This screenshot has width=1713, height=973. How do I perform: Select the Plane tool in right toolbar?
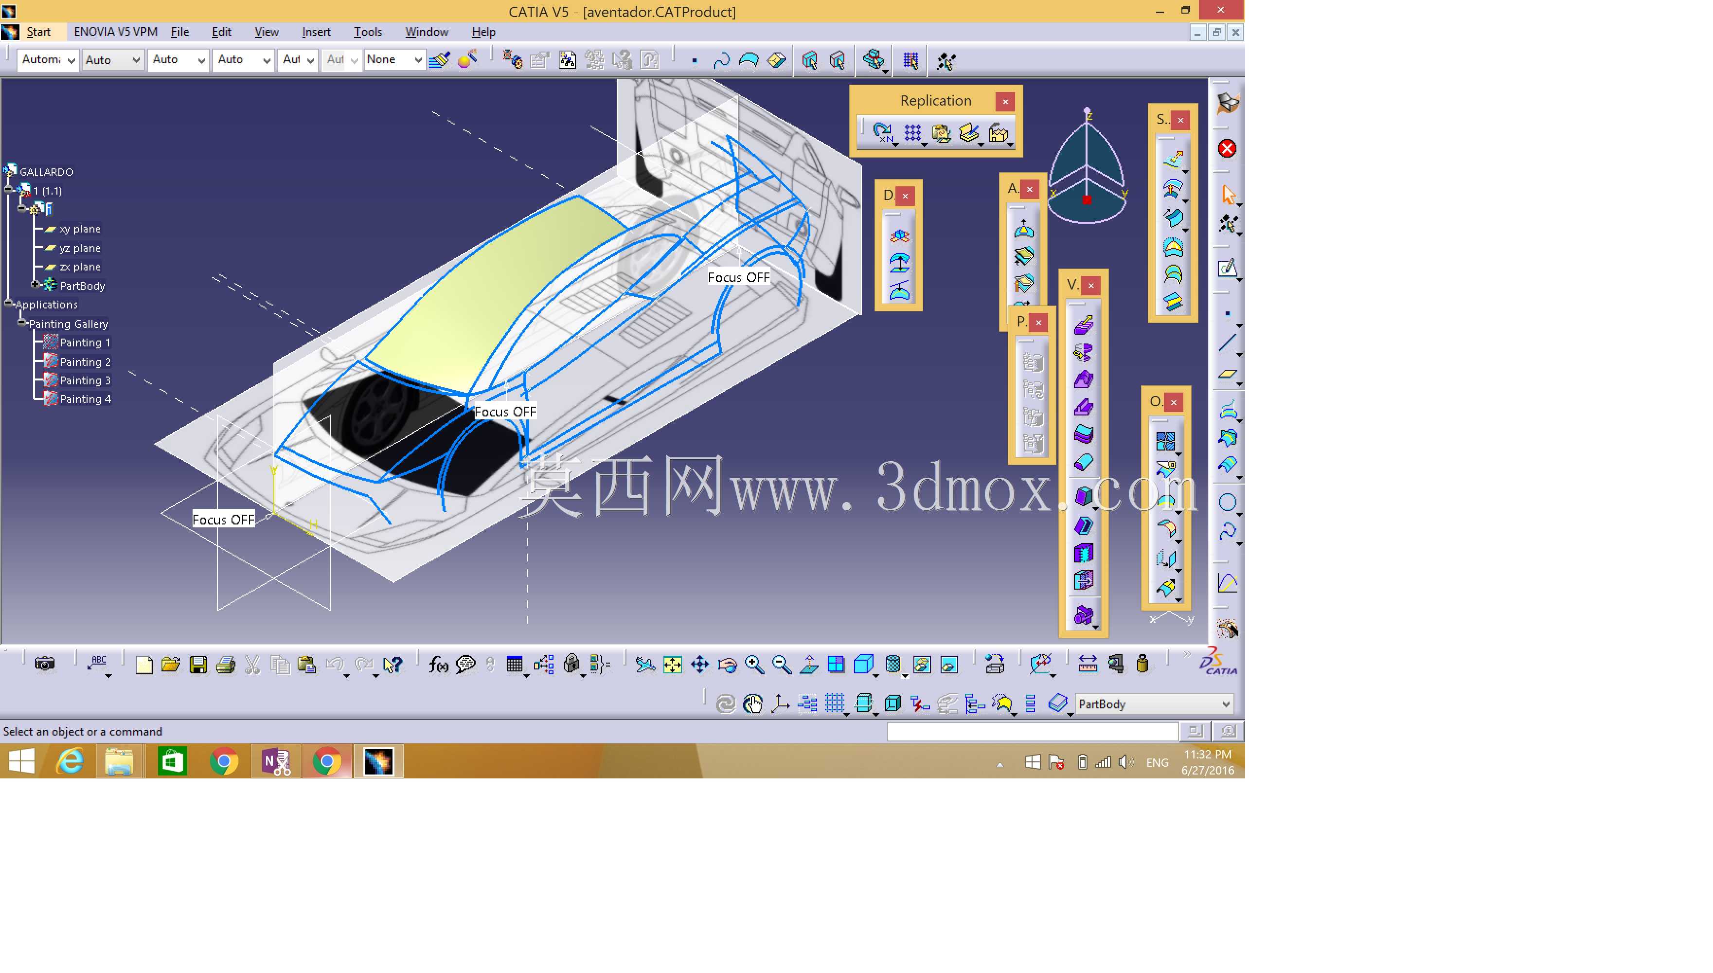click(x=1228, y=374)
